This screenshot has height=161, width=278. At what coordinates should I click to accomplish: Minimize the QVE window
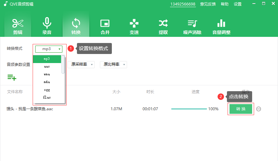coord(254,4)
